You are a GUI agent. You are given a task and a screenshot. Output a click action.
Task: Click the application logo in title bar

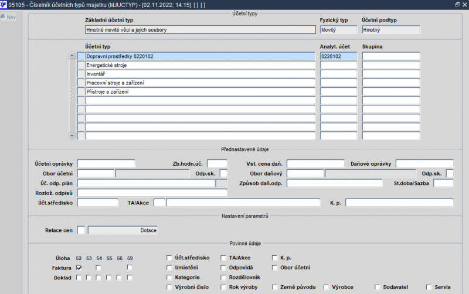(4, 5)
